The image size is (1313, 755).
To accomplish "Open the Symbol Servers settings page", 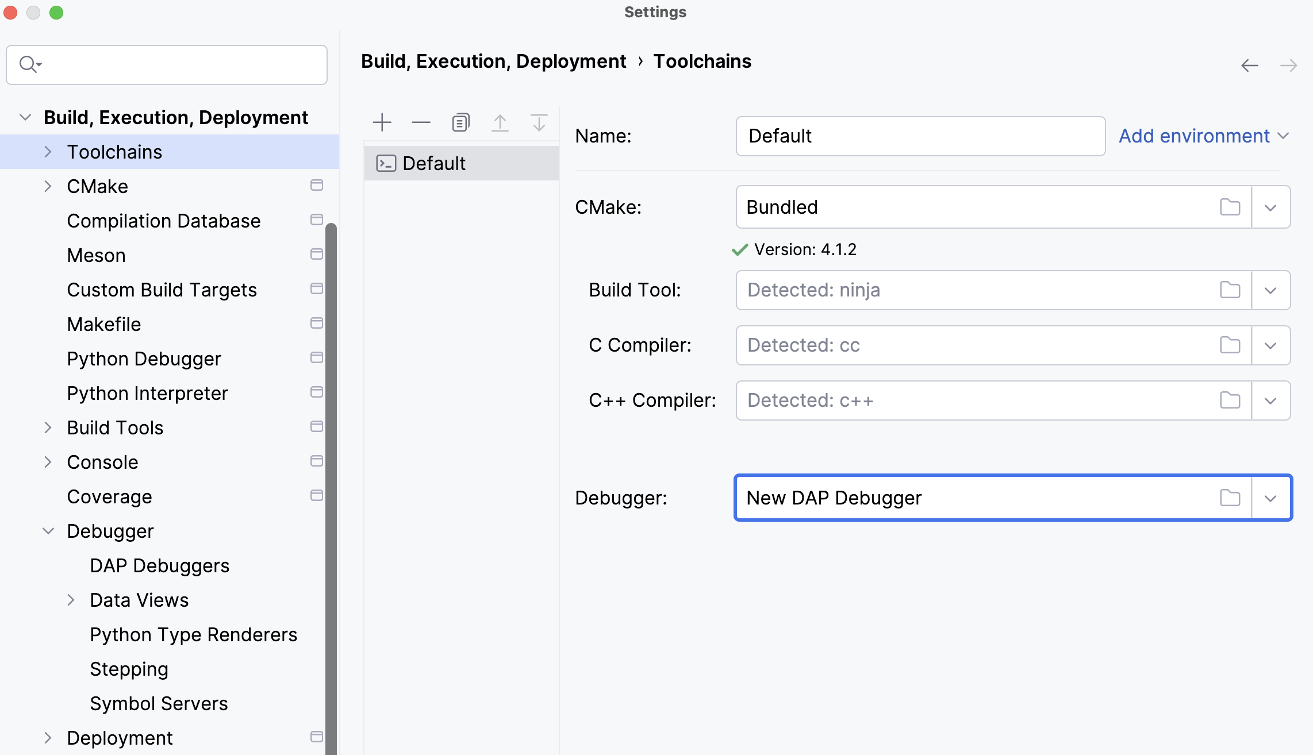I will [159, 703].
